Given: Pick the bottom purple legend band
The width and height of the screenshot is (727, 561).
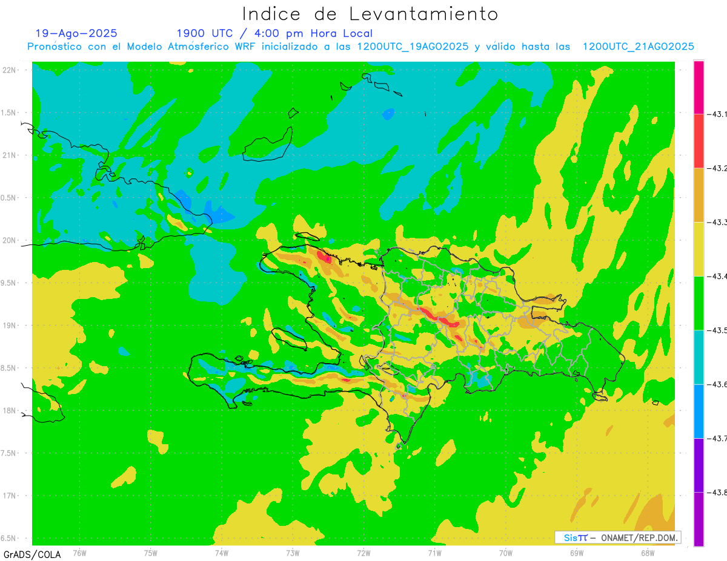Looking at the screenshot, I should pos(699,519).
